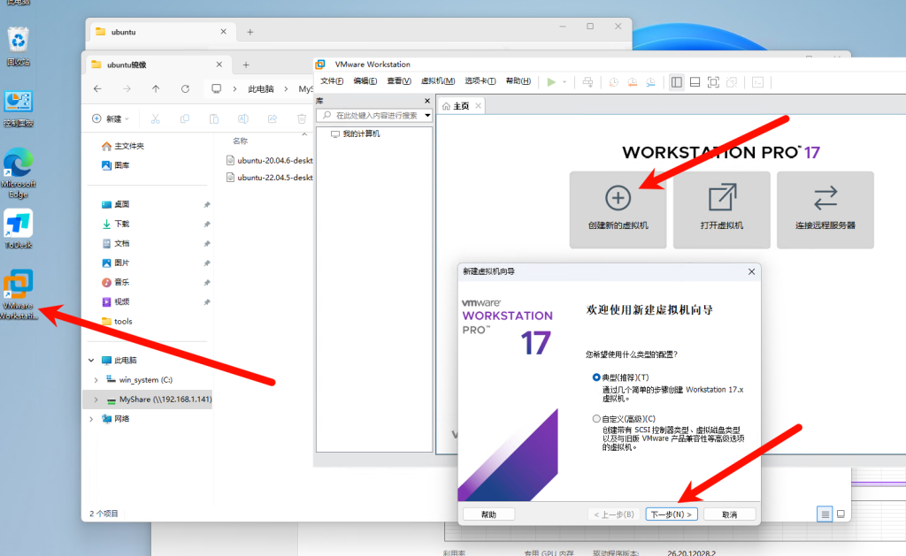Launch Microsoft Edge from desktop
The height and width of the screenshot is (556, 906).
[19, 172]
